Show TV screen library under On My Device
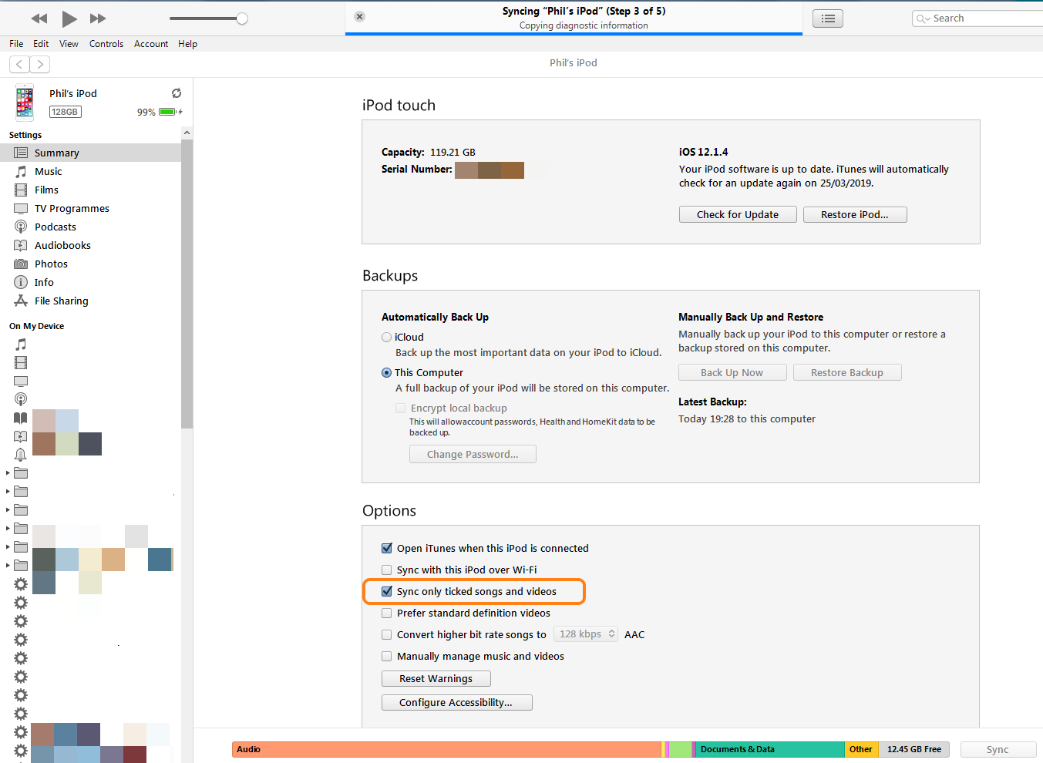 [21, 381]
